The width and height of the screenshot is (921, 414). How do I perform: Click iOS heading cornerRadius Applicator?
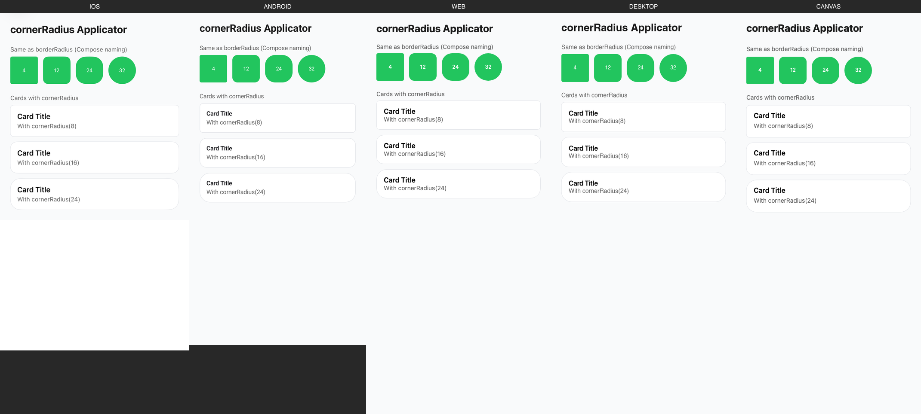click(68, 30)
